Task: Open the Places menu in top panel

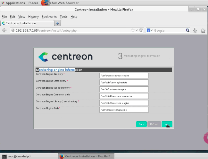Action: pos(33,3)
